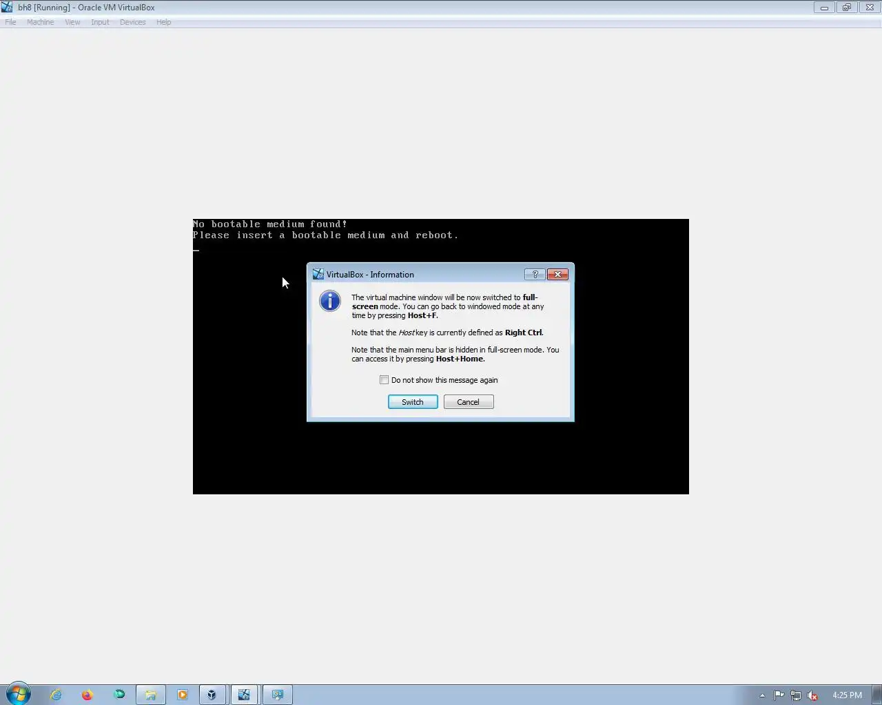This screenshot has width=882, height=705.
Task: Click the network icon in system tray
Action: [x=796, y=695]
